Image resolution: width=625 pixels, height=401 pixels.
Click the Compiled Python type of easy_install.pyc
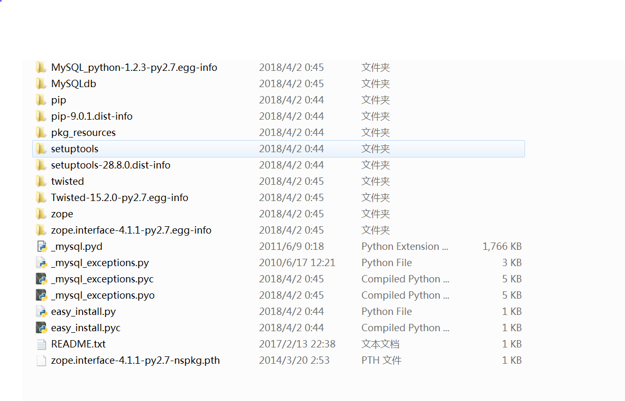coord(406,328)
